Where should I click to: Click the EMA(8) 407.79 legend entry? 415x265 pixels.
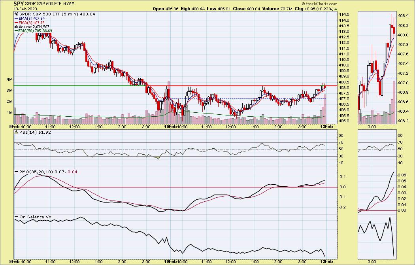pos(32,23)
